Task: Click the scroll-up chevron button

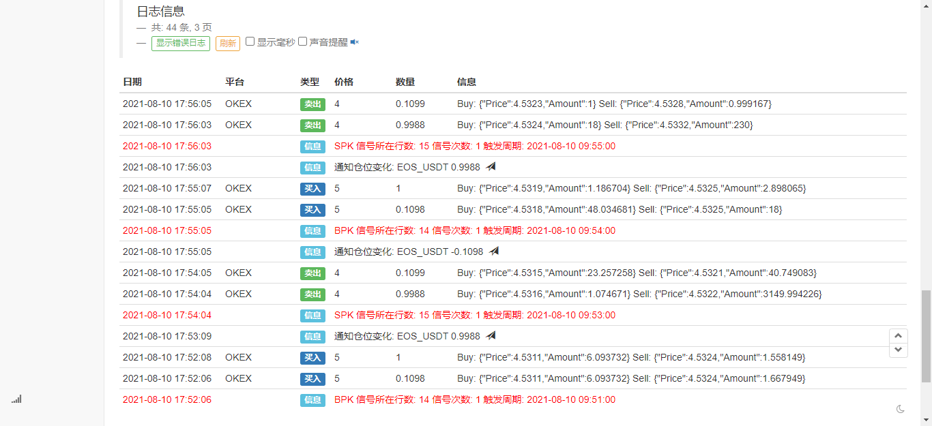Action: [x=899, y=335]
